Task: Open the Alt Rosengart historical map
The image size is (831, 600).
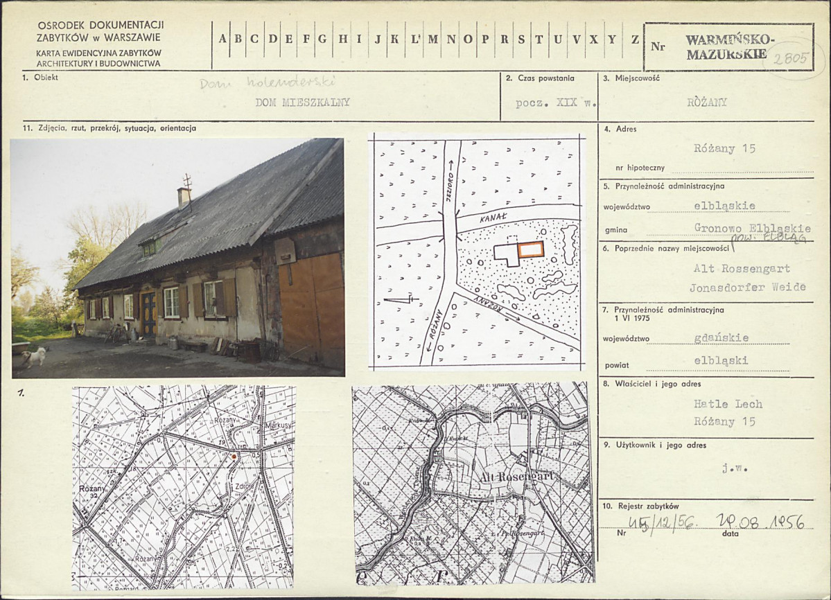Action: (x=473, y=482)
